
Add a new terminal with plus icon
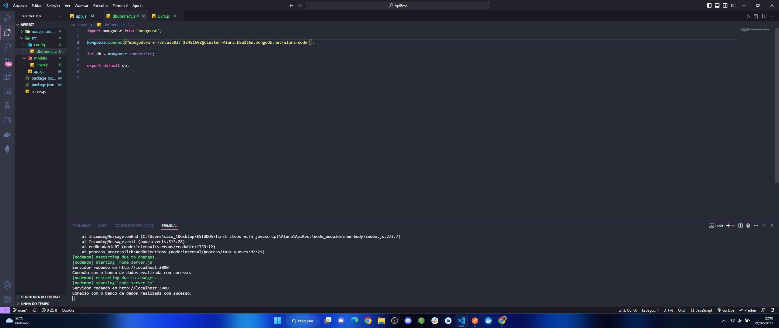coord(728,225)
